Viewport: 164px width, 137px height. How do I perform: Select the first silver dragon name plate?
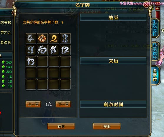pyautogui.click(x=31, y=39)
